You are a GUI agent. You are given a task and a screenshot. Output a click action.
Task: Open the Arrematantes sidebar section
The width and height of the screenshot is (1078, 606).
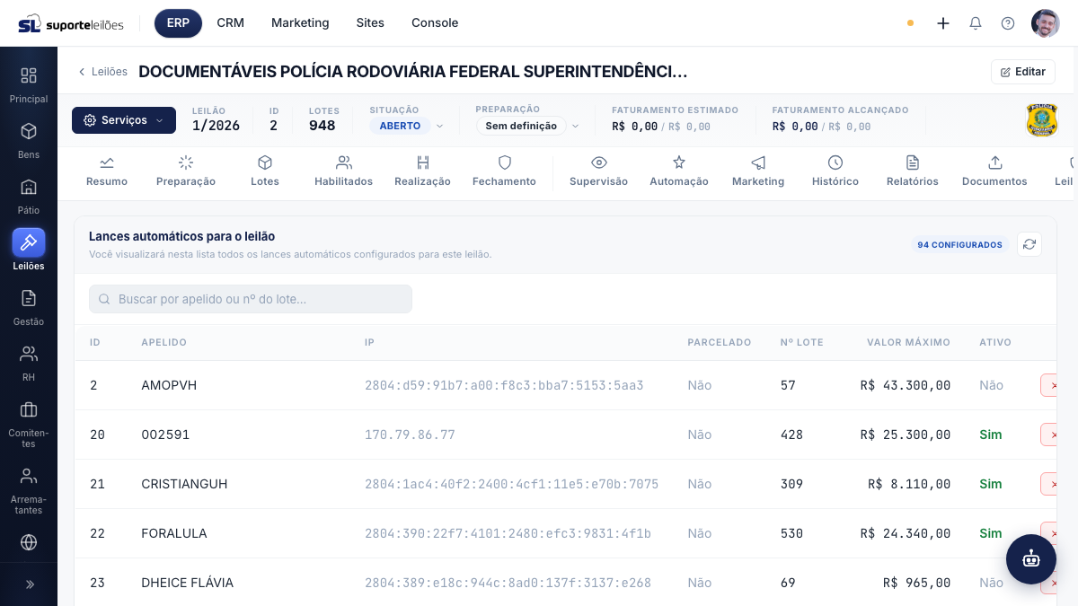(29, 490)
